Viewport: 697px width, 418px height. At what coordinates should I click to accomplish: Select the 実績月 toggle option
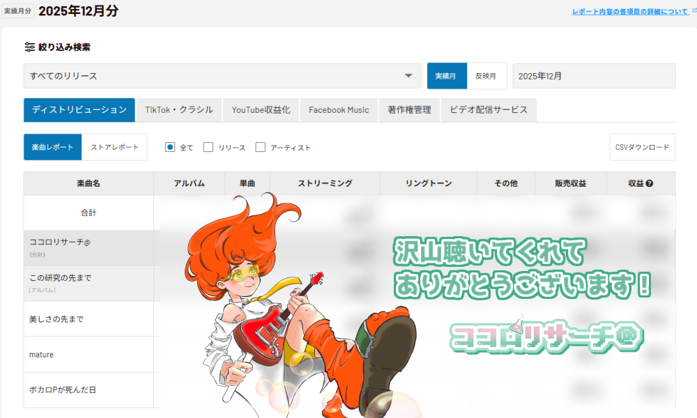(446, 76)
